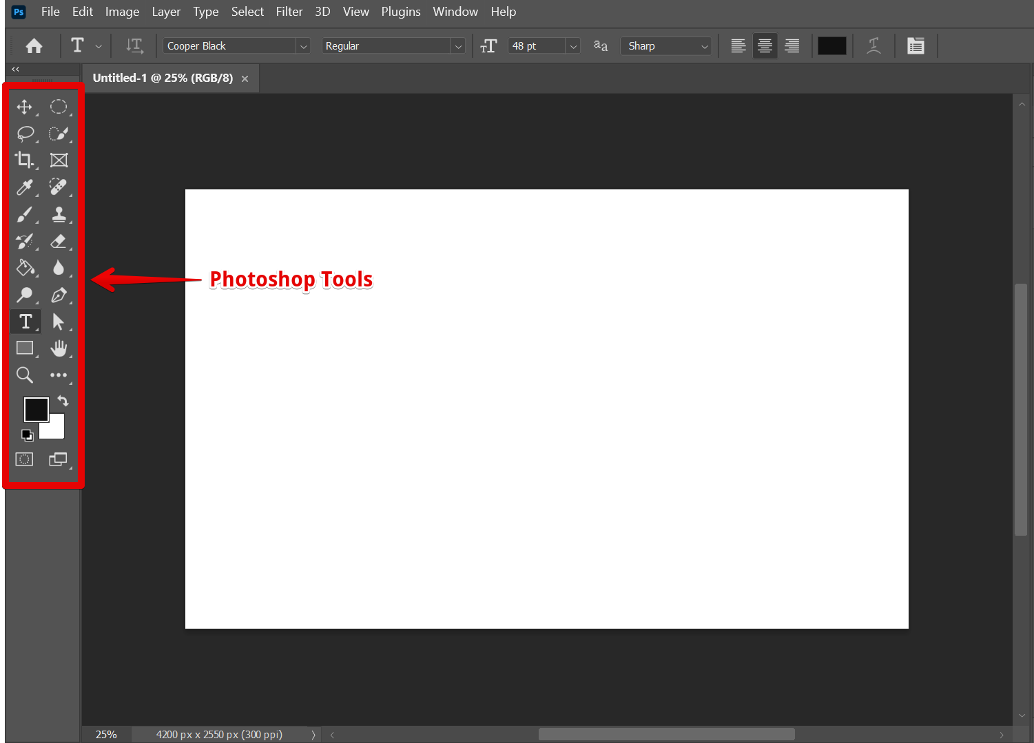Select the Hand tool

coord(59,348)
